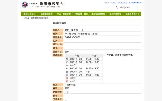Click the phone number 042-735-5851
Screen dimensions: 162x101
(73, 37)
